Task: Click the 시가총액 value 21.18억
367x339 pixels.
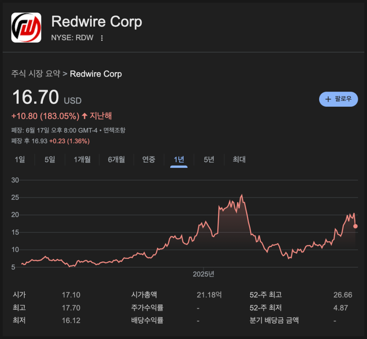Action: [209, 295]
